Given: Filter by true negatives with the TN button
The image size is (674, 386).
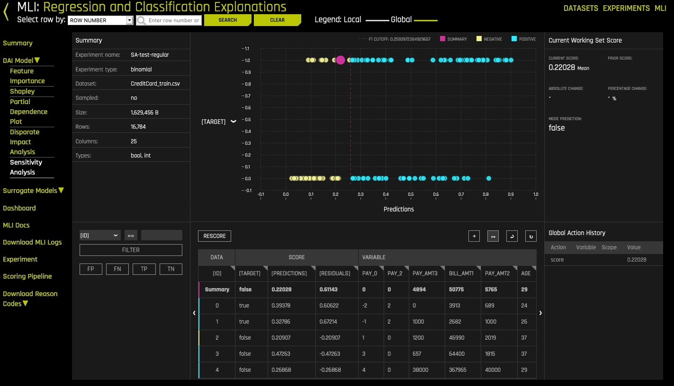Looking at the screenshot, I should point(171,269).
